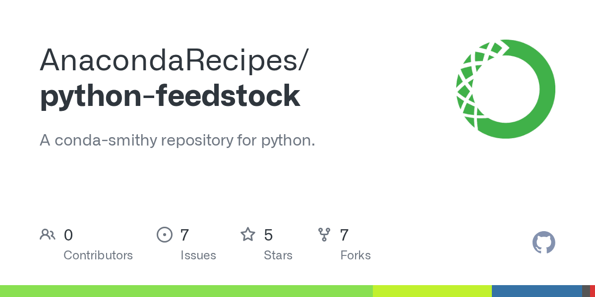Click the yellow-green language bar segment

[x=432, y=291]
